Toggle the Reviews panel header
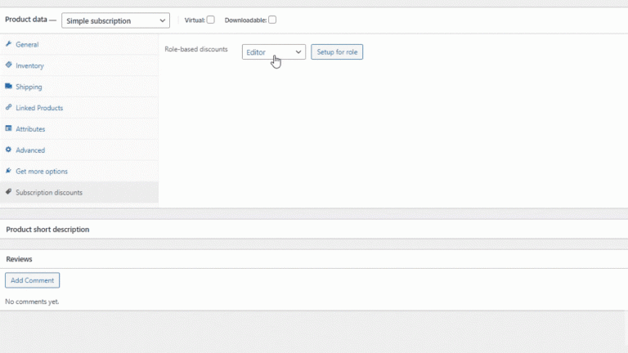Viewport: 628px width, 353px height. point(314,259)
